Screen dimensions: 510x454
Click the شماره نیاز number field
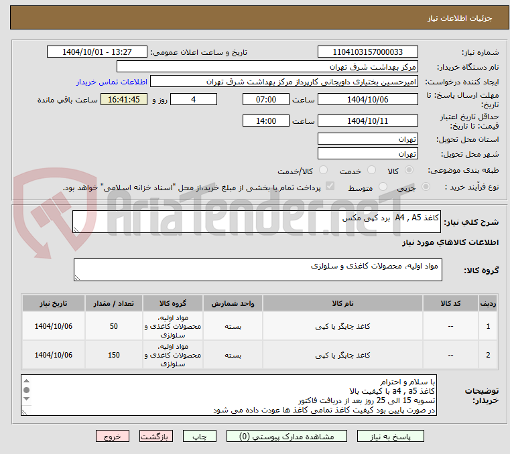coord(367,52)
